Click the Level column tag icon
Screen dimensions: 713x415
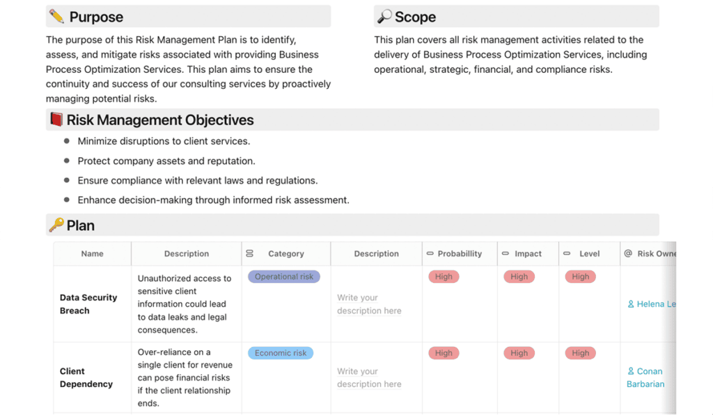[567, 253]
